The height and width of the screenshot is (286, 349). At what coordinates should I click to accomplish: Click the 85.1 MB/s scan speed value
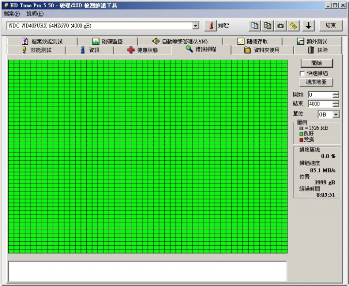tap(322, 170)
